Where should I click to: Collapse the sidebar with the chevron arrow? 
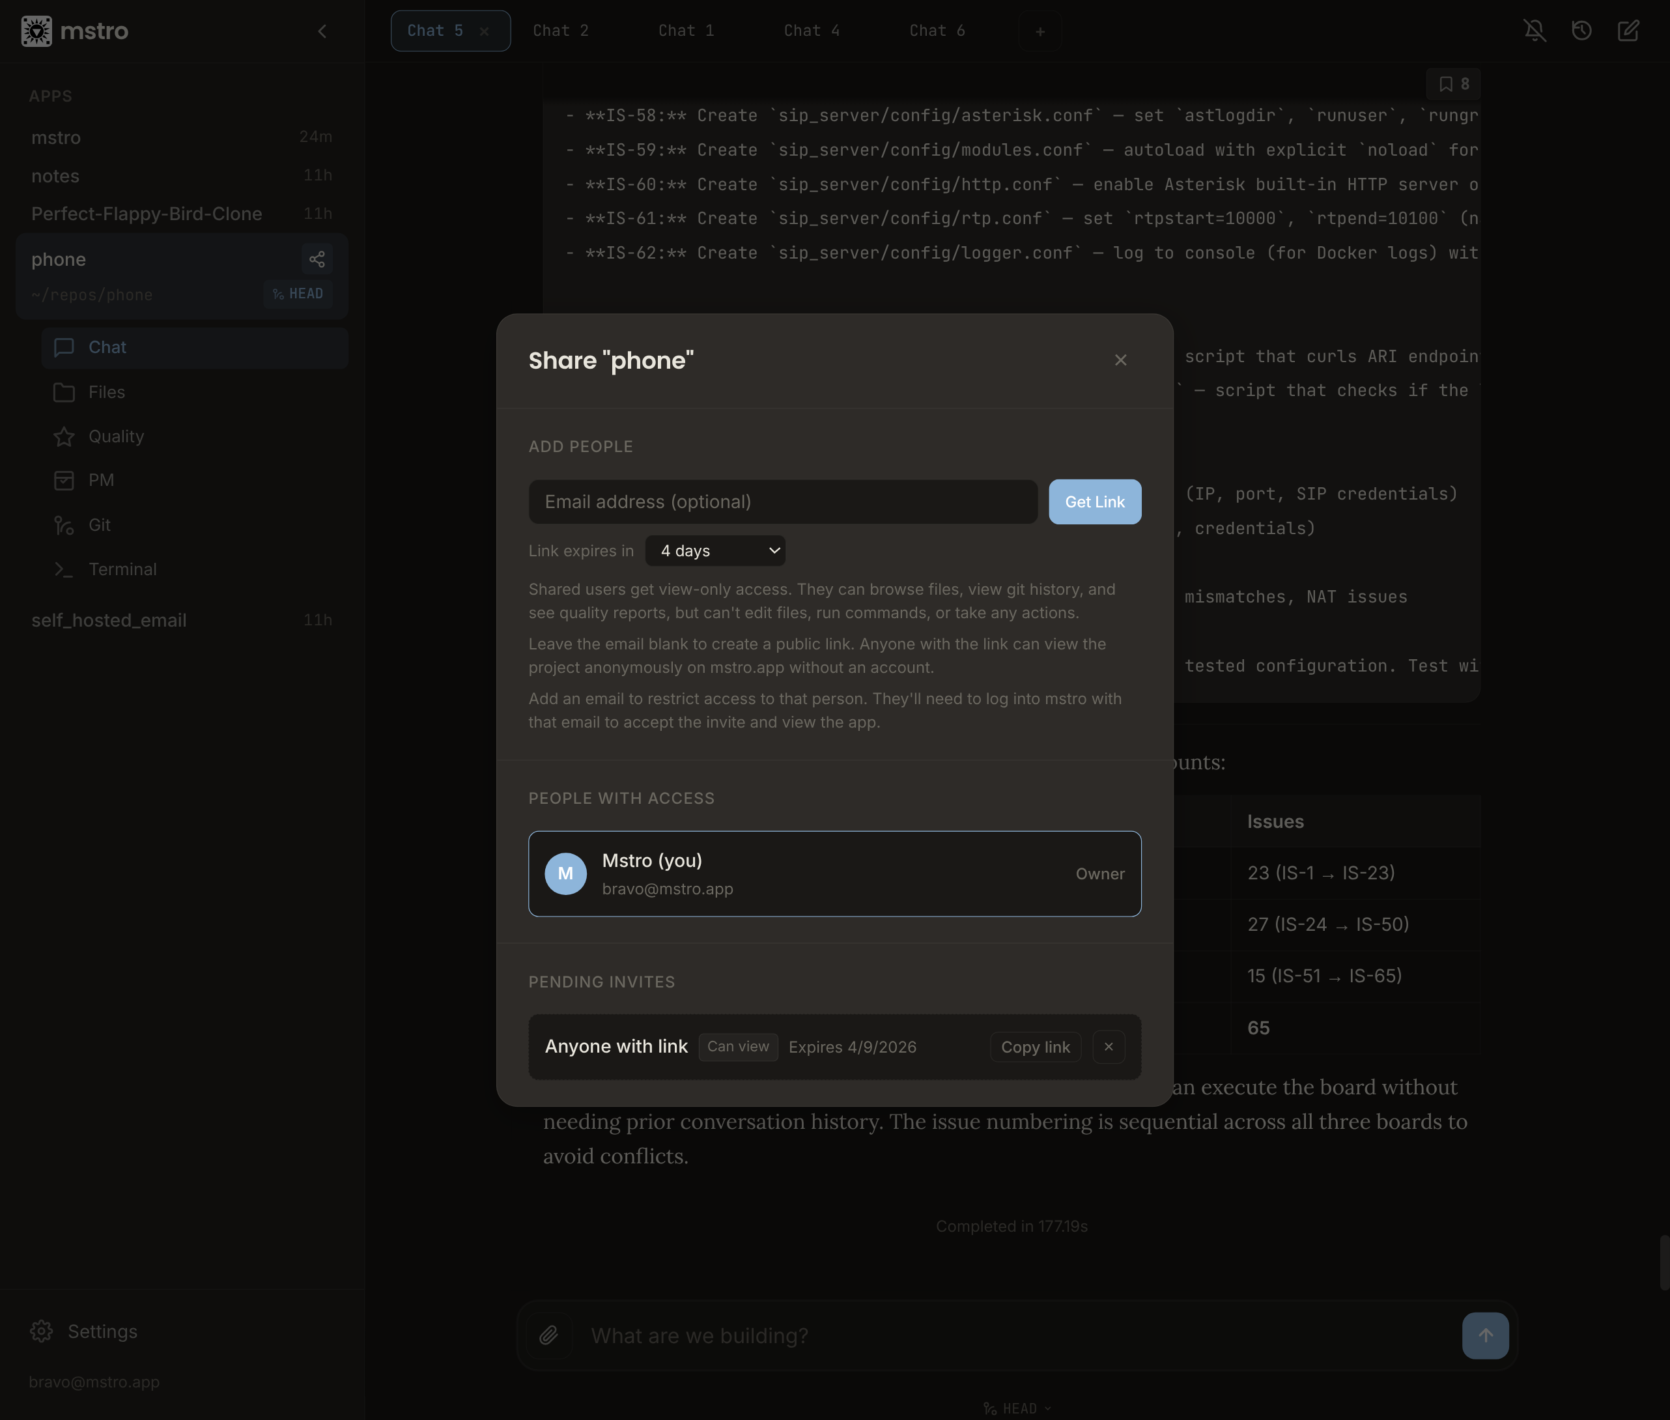click(x=322, y=31)
